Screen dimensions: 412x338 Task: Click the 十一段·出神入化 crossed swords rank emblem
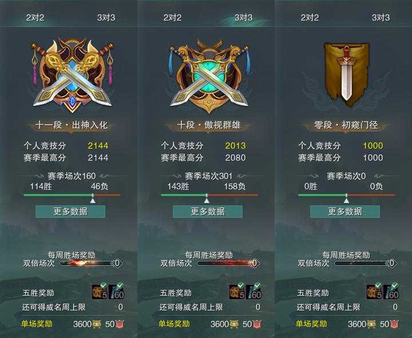tap(72, 75)
